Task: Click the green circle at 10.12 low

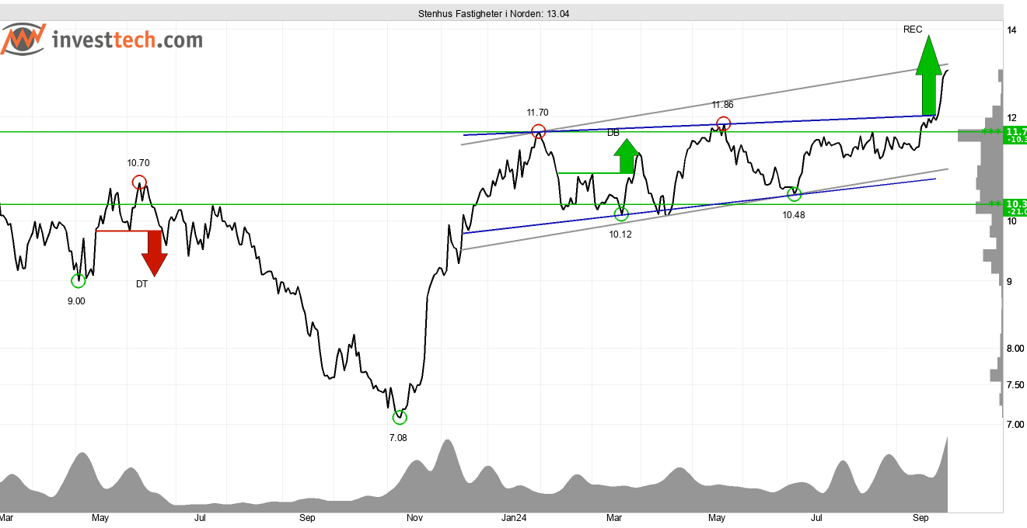Action: coord(620,214)
